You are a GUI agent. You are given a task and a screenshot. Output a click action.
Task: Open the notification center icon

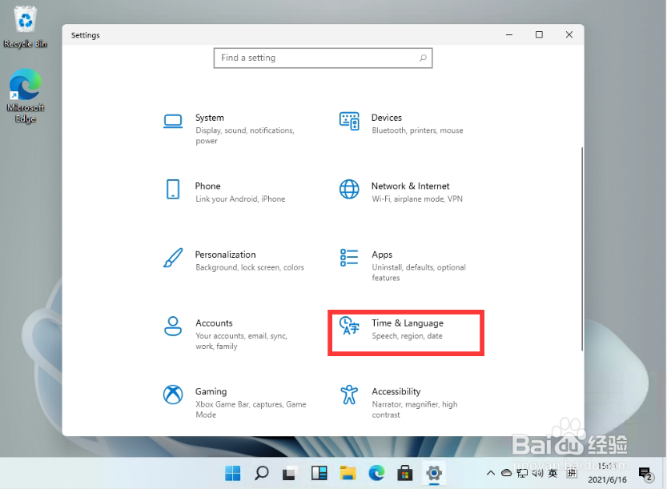pyautogui.click(x=645, y=474)
